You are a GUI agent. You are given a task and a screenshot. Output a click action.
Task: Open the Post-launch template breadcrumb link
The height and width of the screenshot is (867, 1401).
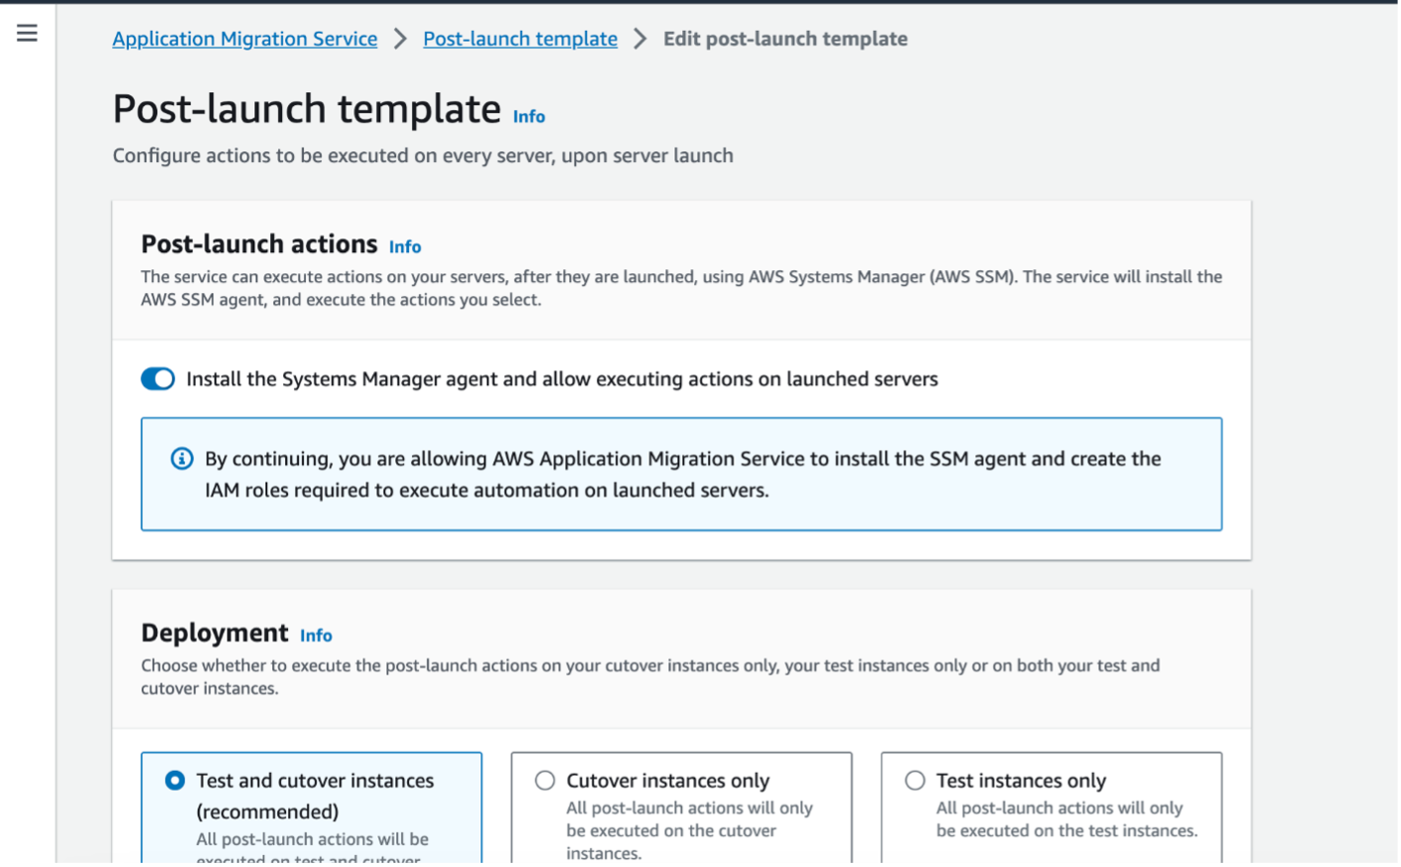[520, 39]
